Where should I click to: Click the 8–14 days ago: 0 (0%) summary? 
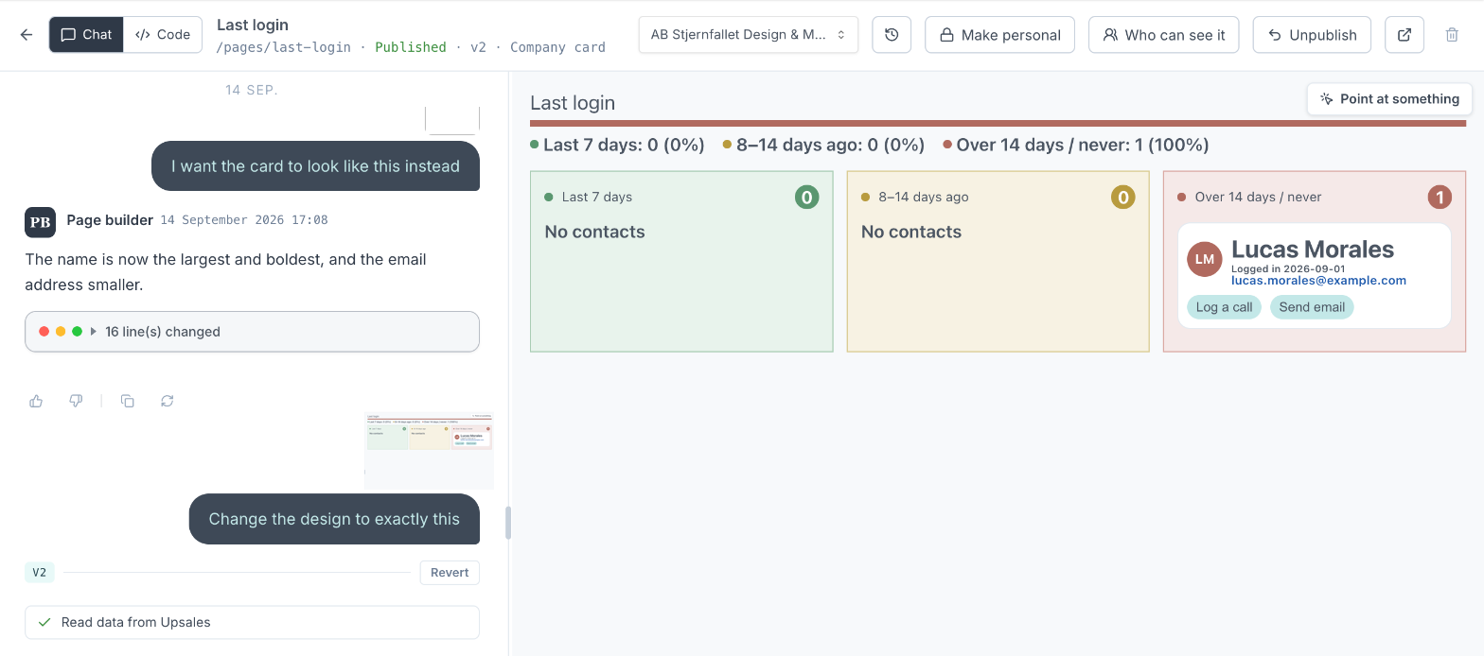click(x=823, y=145)
